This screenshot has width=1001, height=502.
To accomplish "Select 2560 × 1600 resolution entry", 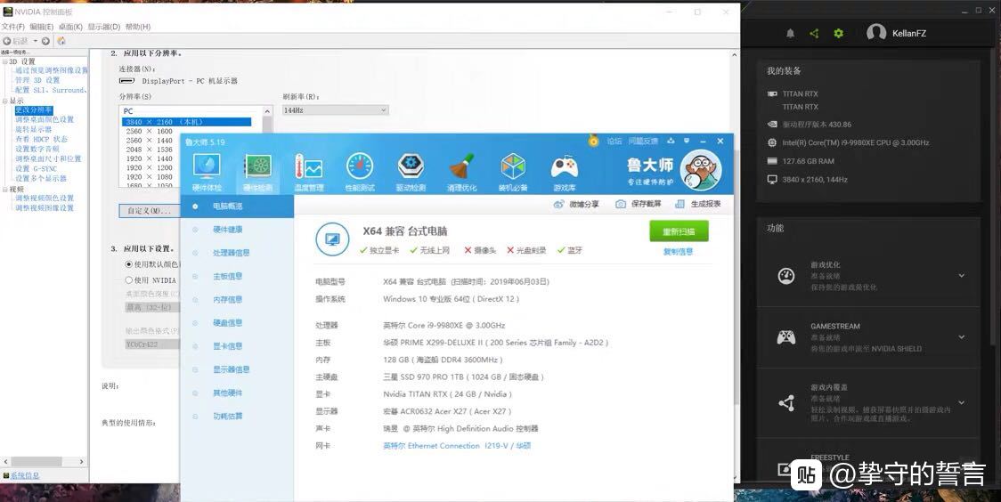I will tap(150, 131).
